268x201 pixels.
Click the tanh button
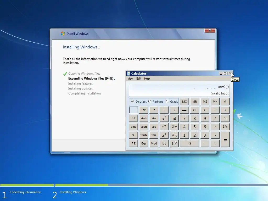[x=144, y=135]
